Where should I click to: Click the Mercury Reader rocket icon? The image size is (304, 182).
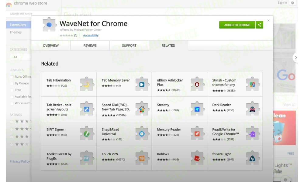click(197, 133)
